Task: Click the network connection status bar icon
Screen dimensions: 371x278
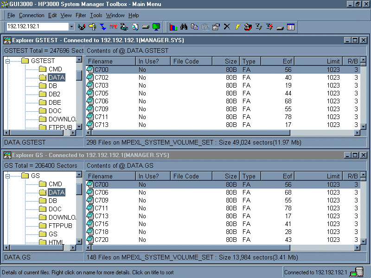Action: [357, 272]
